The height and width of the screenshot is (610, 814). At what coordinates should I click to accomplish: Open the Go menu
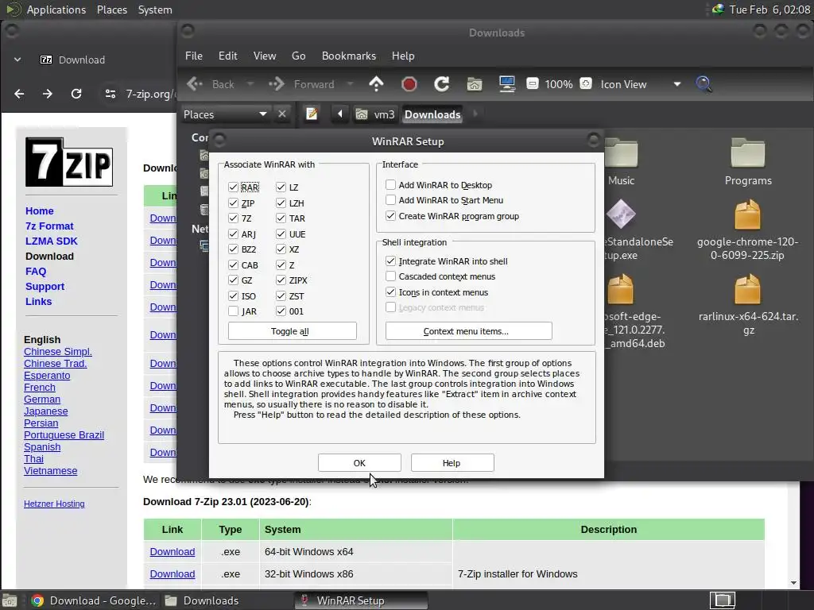pyautogui.click(x=299, y=56)
